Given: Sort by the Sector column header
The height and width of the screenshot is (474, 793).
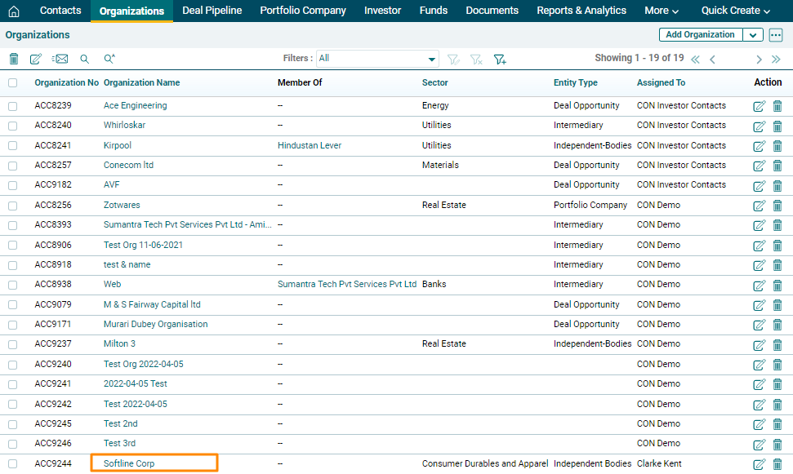Looking at the screenshot, I should tap(434, 82).
